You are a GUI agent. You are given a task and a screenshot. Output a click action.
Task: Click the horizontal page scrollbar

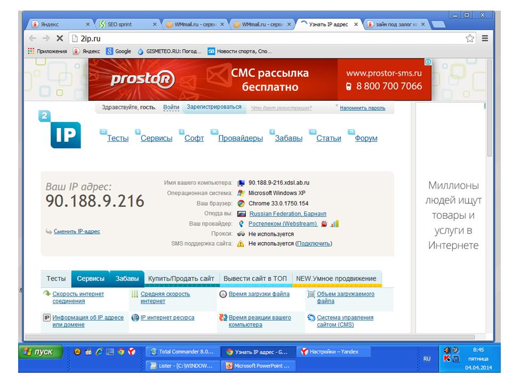[x=250, y=337]
